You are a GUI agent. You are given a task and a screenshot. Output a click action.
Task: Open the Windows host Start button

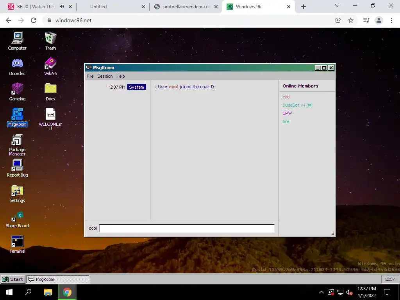9,292
